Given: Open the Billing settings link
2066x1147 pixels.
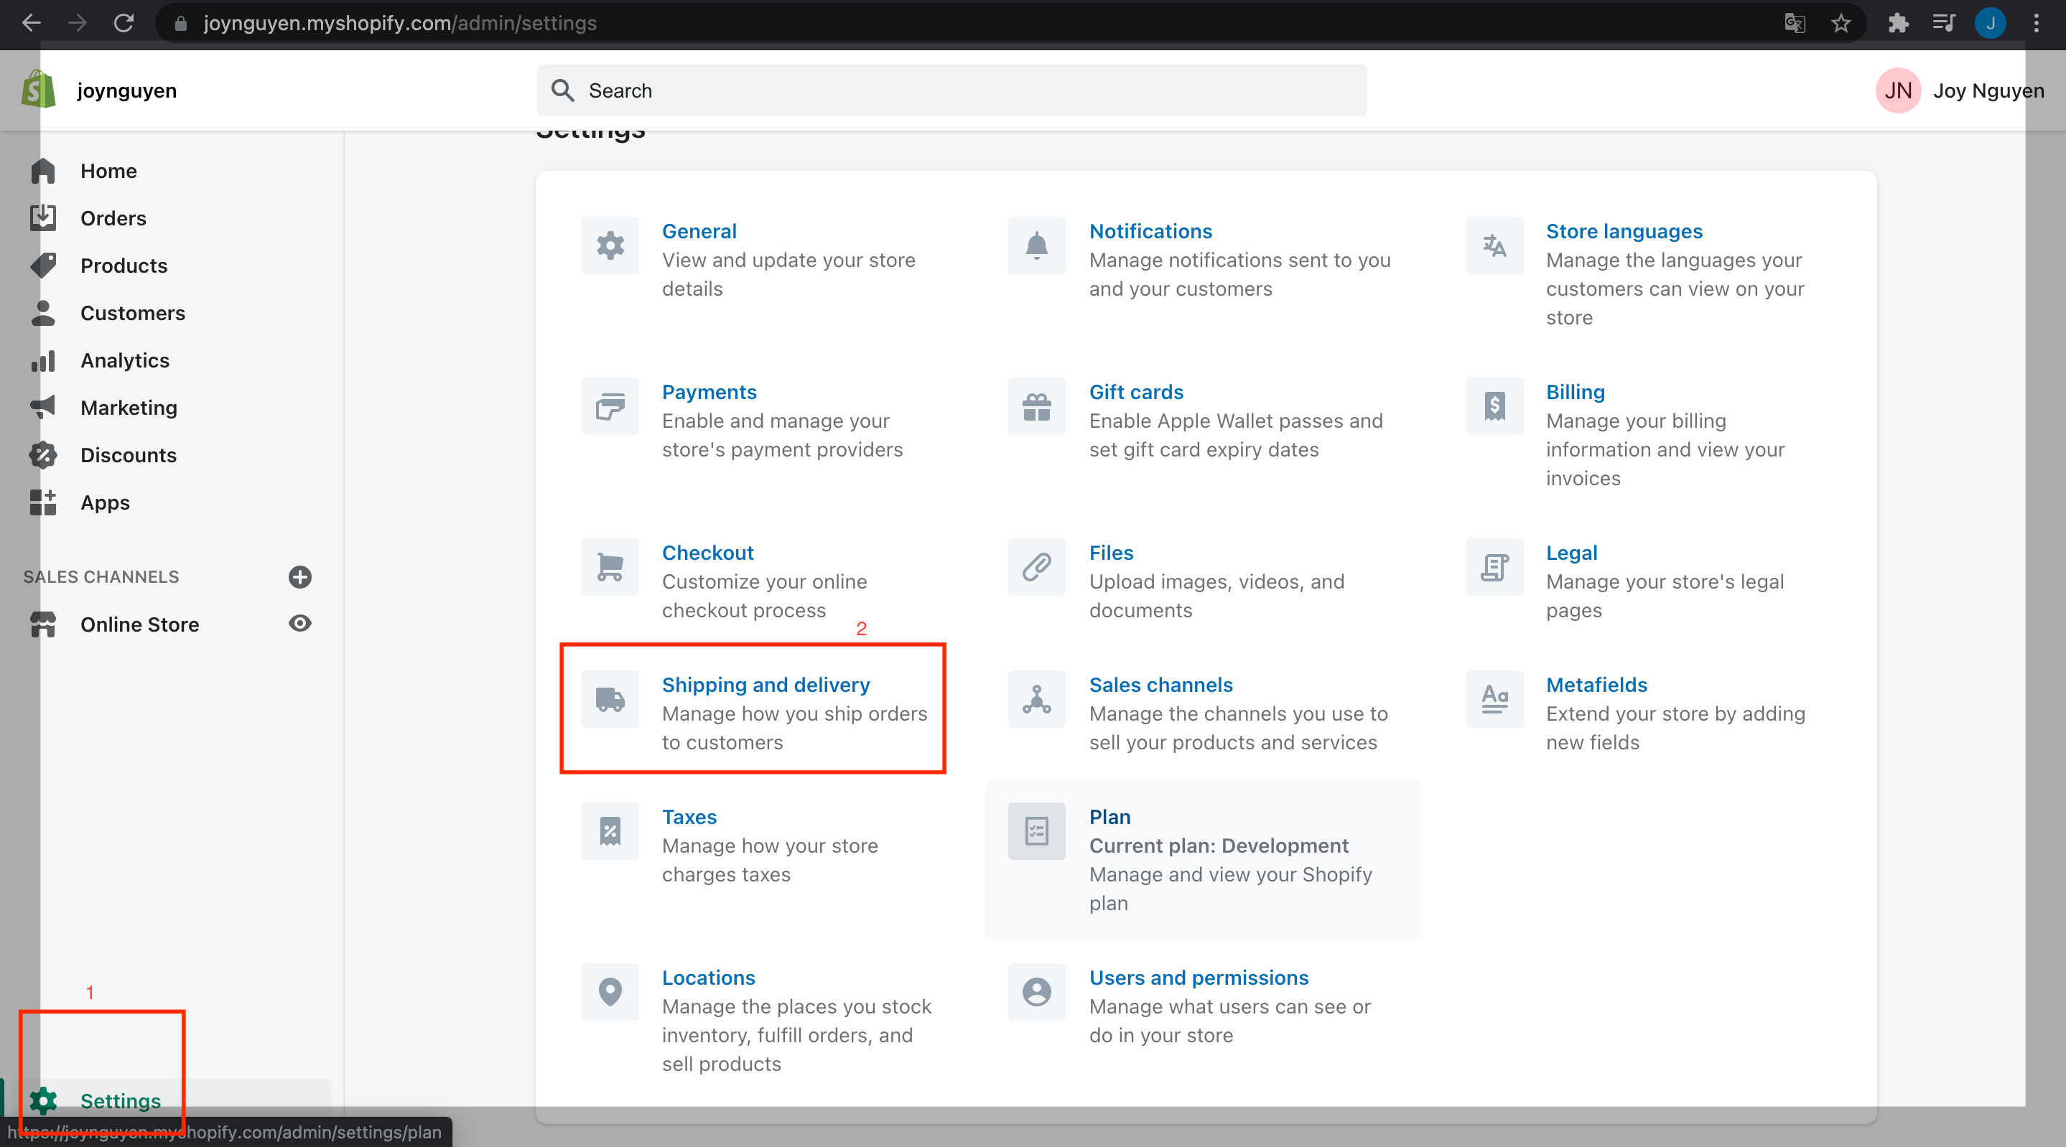Looking at the screenshot, I should click(1575, 392).
